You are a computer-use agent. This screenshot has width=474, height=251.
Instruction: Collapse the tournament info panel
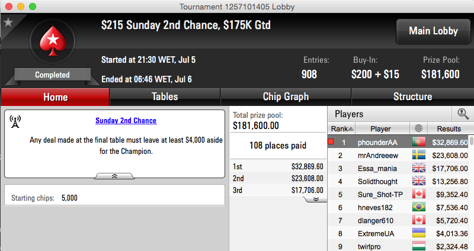pos(114,176)
